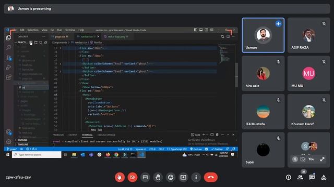The image size is (334, 187).
Task: Add a new terminal with plus icon
Action: (204, 135)
